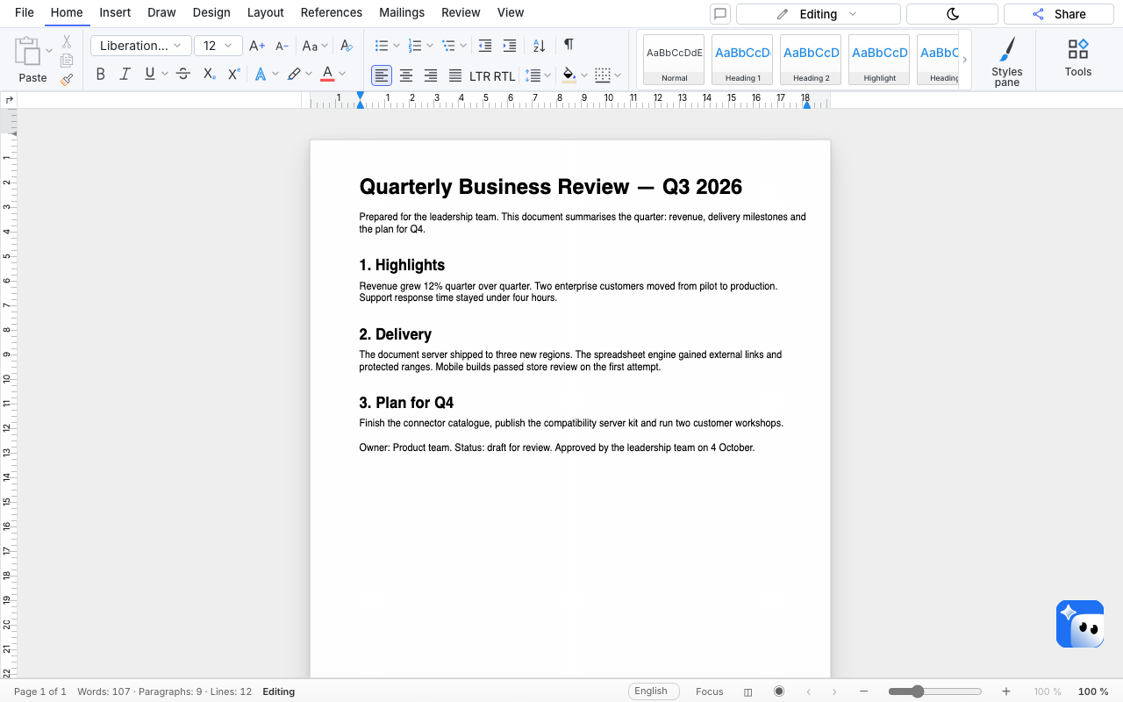Decrease paragraph indent
The image size is (1123, 702).
485,46
